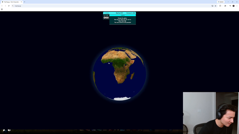The image size is (239, 134).
Task: View site information icon in address bar
Action: 13,6
